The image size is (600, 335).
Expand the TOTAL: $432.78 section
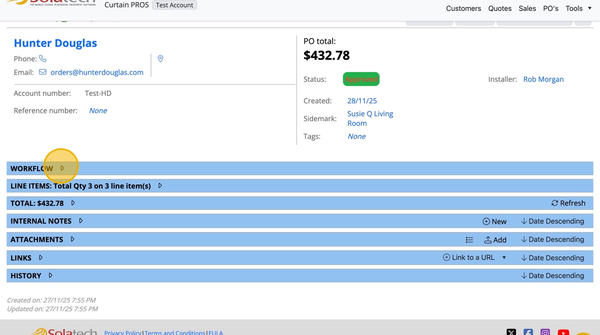pos(73,203)
